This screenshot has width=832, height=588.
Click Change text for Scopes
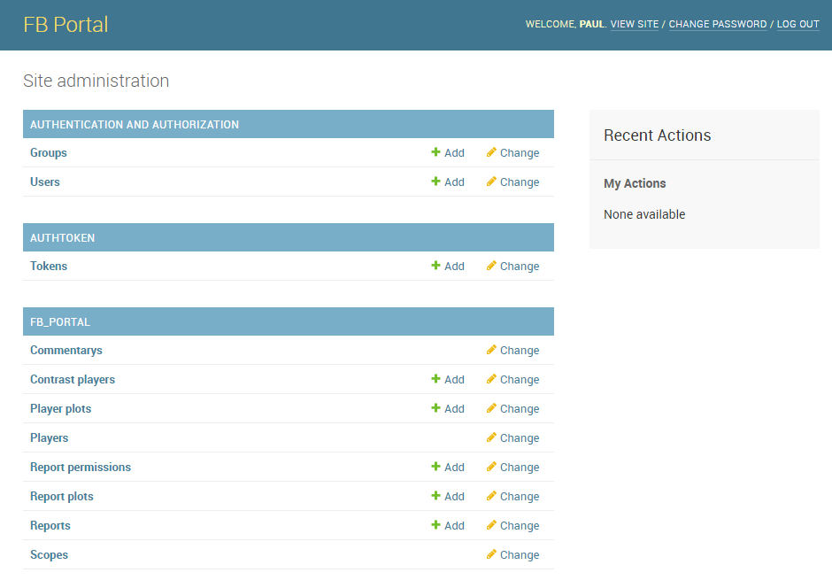(520, 554)
